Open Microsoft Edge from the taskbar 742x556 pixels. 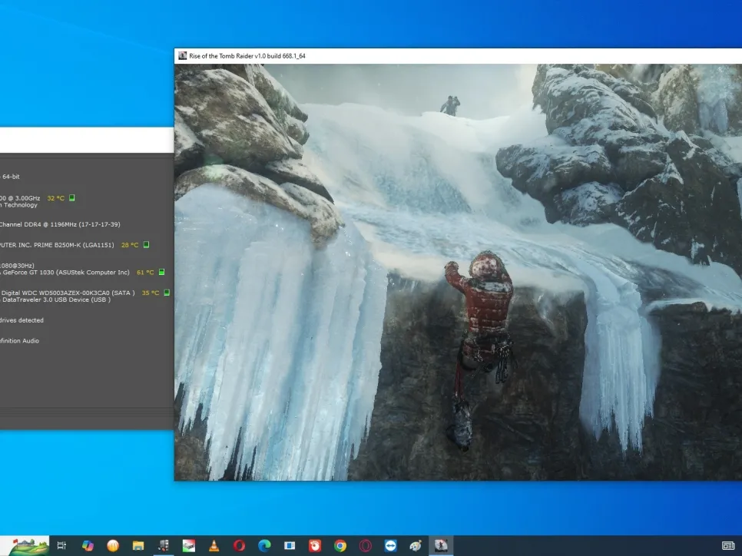[264, 545]
